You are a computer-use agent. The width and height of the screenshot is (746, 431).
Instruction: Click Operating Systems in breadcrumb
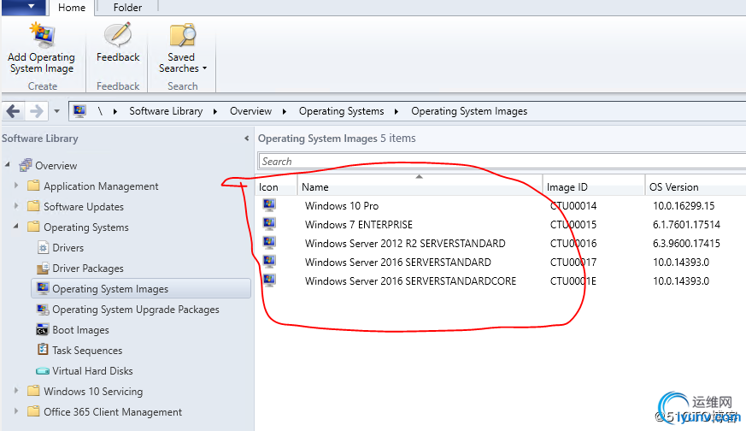(x=342, y=111)
